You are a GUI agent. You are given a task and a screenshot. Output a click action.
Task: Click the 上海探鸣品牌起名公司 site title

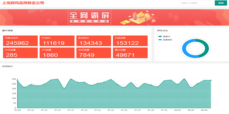click(23, 3)
